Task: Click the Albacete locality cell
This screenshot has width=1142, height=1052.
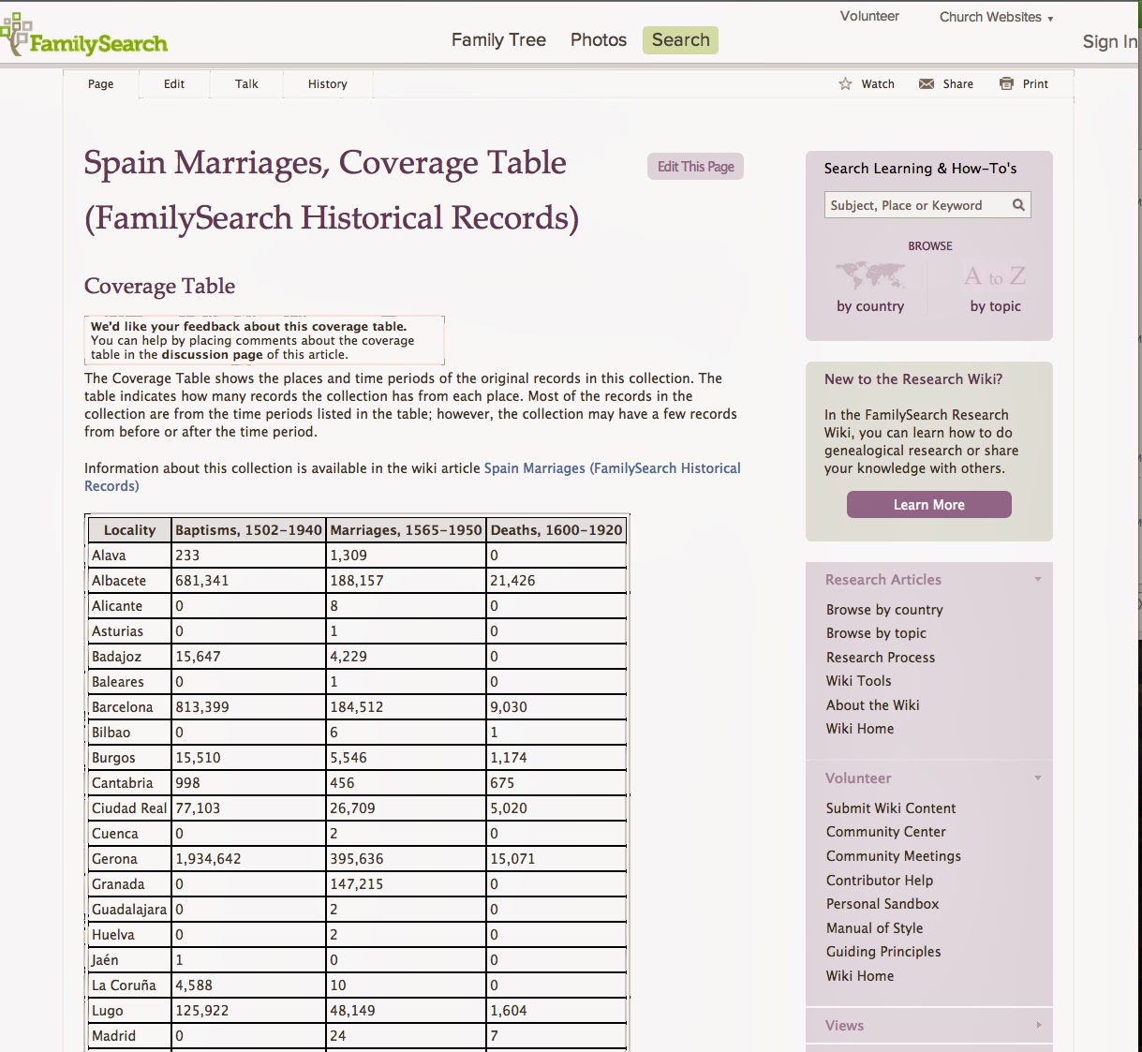Action: [x=129, y=581]
